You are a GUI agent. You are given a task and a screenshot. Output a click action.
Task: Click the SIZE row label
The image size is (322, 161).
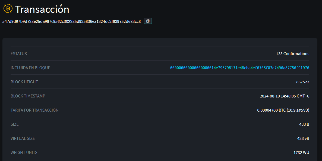click(15, 124)
